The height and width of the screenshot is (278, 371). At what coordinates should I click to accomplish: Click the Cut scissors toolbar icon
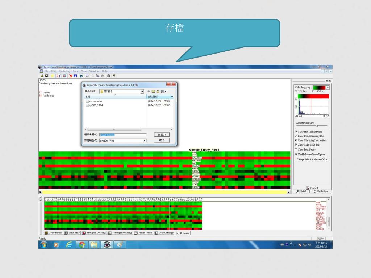(93, 76)
